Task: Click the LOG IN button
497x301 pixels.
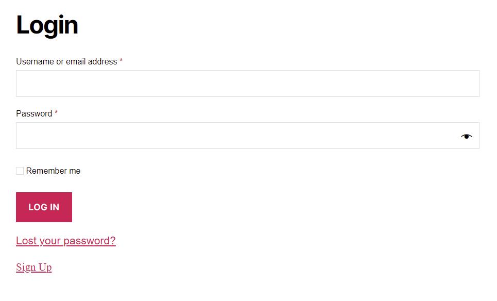Action: tap(44, 207)
